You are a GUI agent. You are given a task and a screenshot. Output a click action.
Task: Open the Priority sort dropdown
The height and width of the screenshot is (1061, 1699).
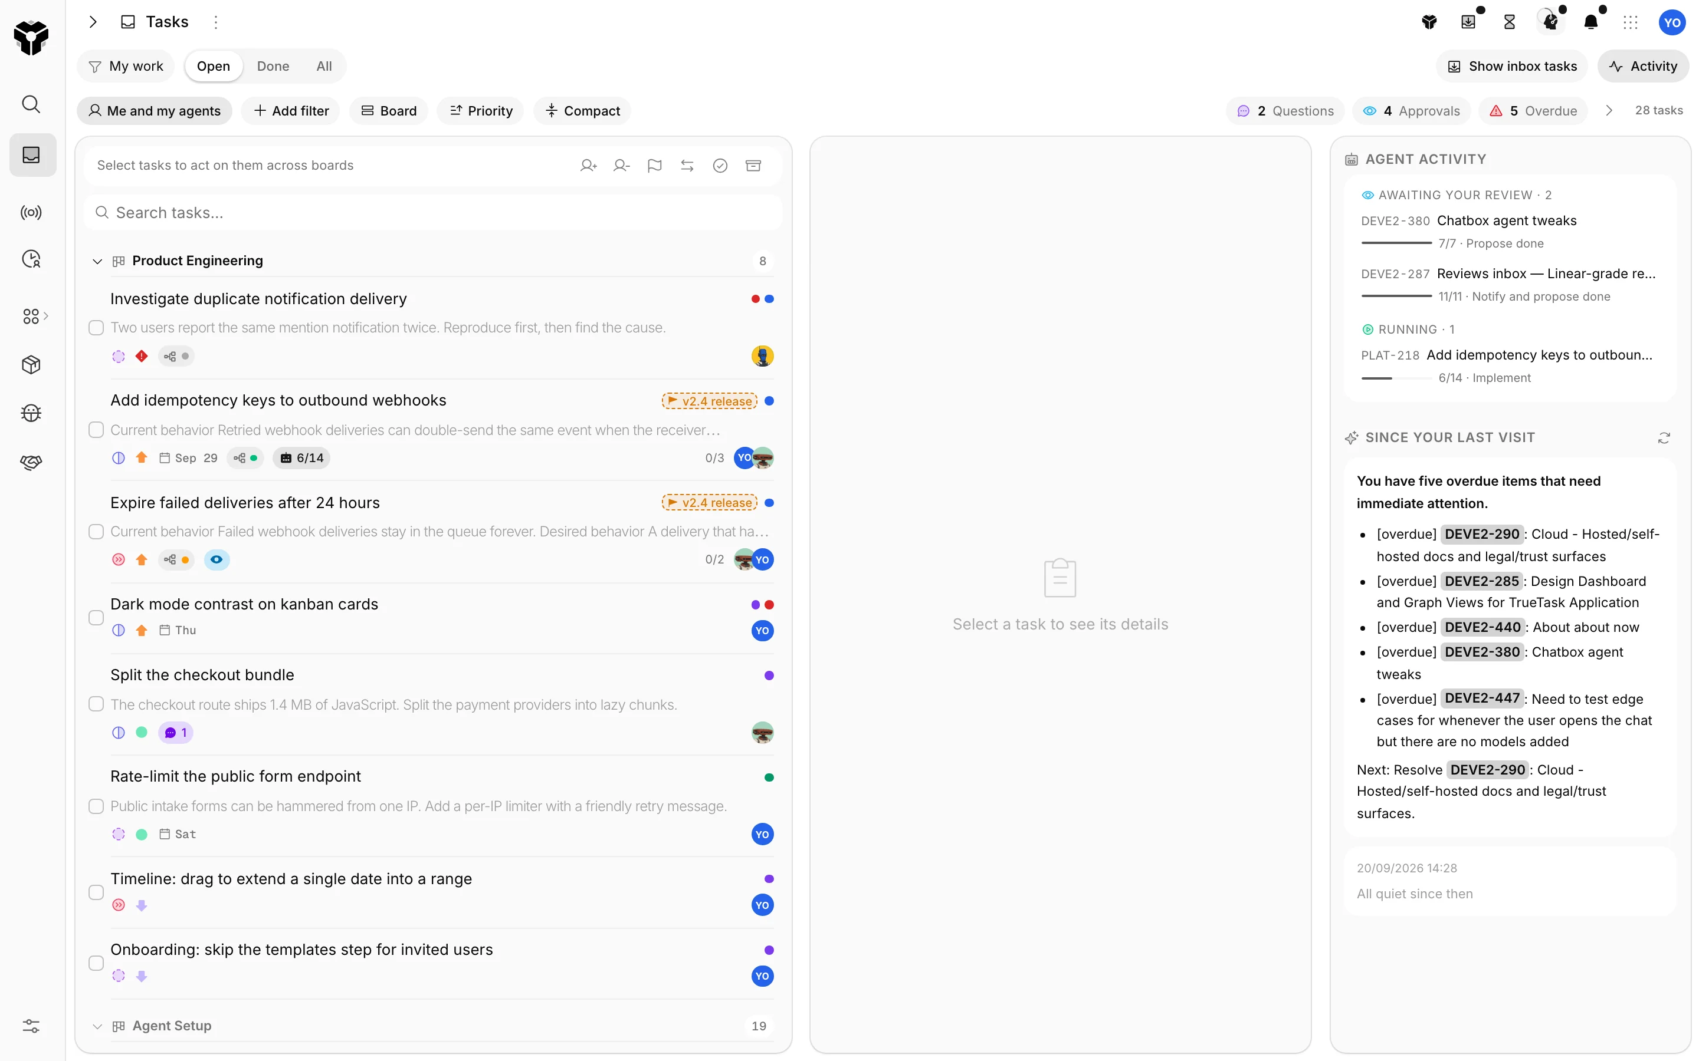click(x=481, y=111)
